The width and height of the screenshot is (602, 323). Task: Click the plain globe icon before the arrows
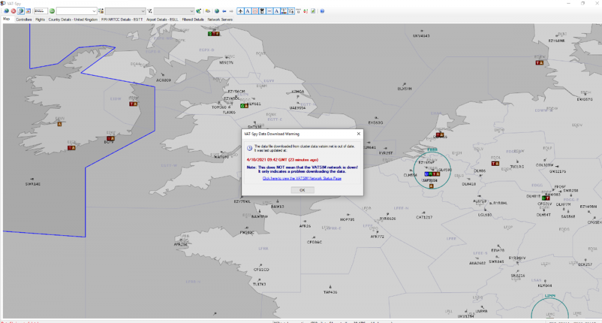point(217,11)
